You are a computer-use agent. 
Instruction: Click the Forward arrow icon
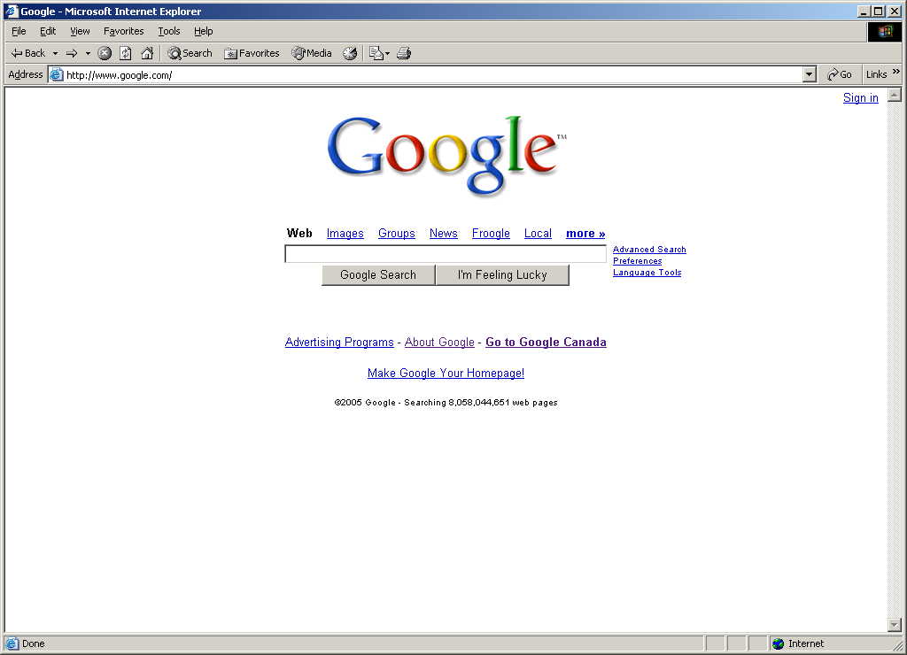click(x=72, y=53)
